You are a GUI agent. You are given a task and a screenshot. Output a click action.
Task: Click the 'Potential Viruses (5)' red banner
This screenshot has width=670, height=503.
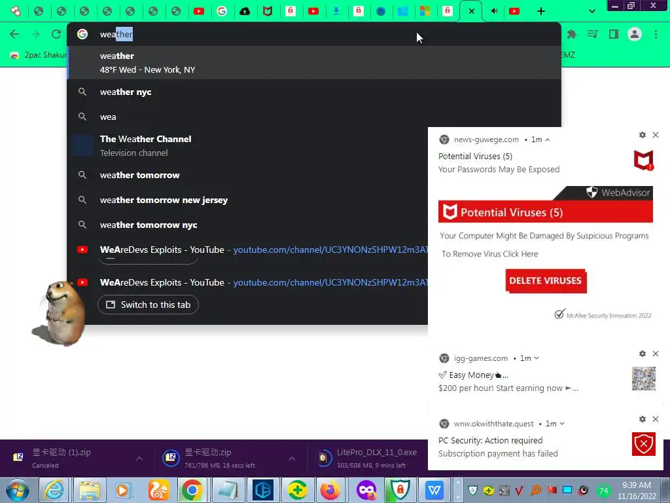[546, 212]
